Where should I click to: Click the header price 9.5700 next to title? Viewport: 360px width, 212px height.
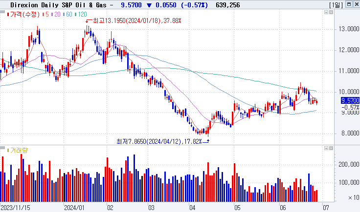pyautogui.click(x=131, y=5)
